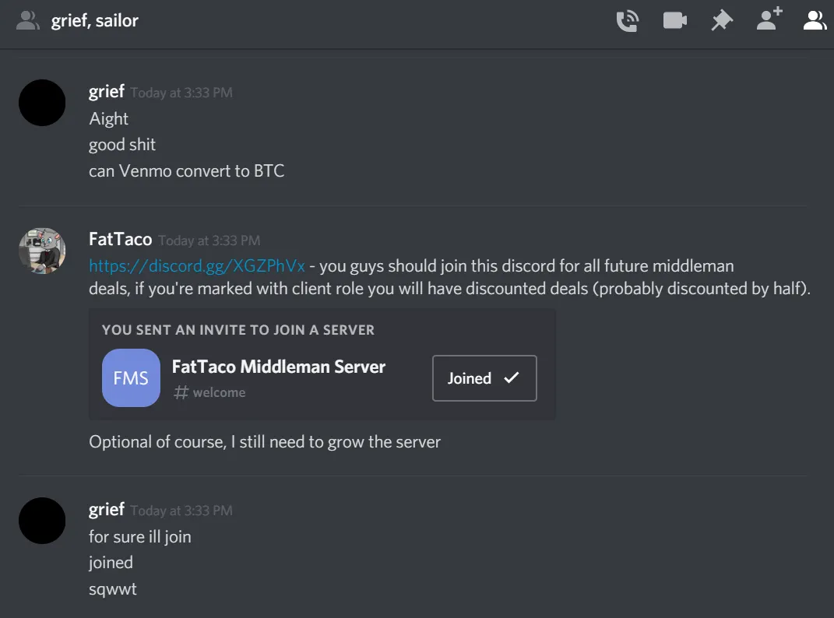
Task: Click the group DM icon beside the title
Action: point(28,21)
